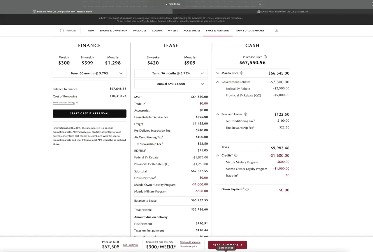Open the Annual KM 24,000 dropdown

coord(171,84)
